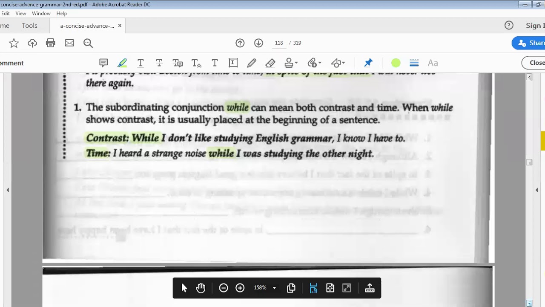Close the a-concise-advance document tab
545x307 pixels.
point(120,26)
